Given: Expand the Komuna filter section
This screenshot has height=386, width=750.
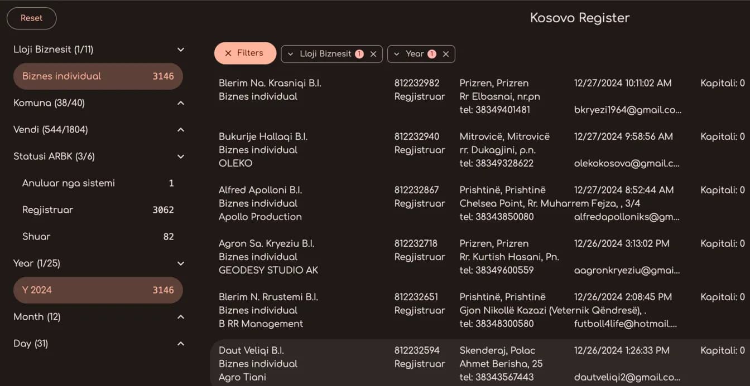Looking at the screenshot, I should tap(180, 103).
